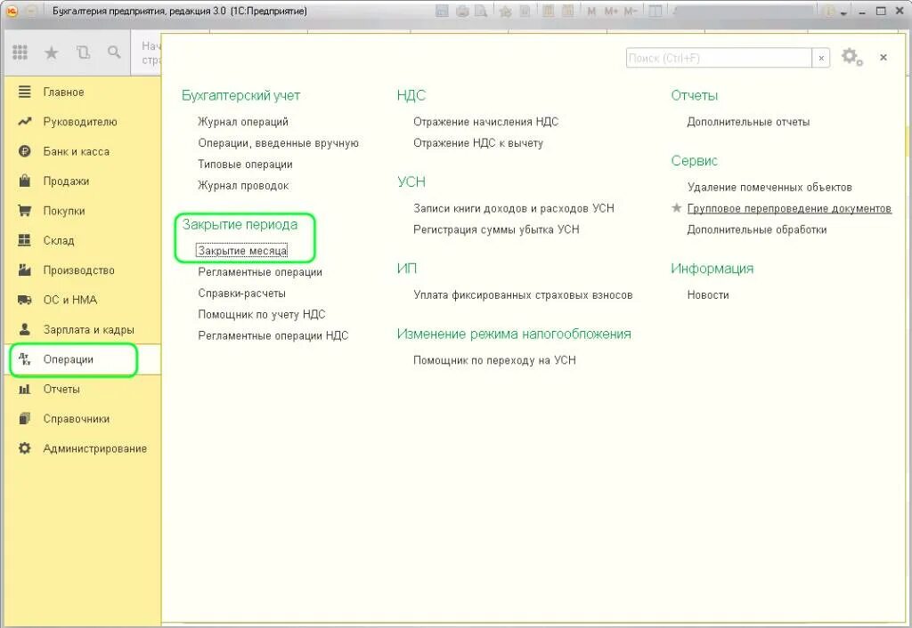The width and height of the screenshot is (912, 628).
Task: Open Журнал операций
Action: (x=243, y=121)
